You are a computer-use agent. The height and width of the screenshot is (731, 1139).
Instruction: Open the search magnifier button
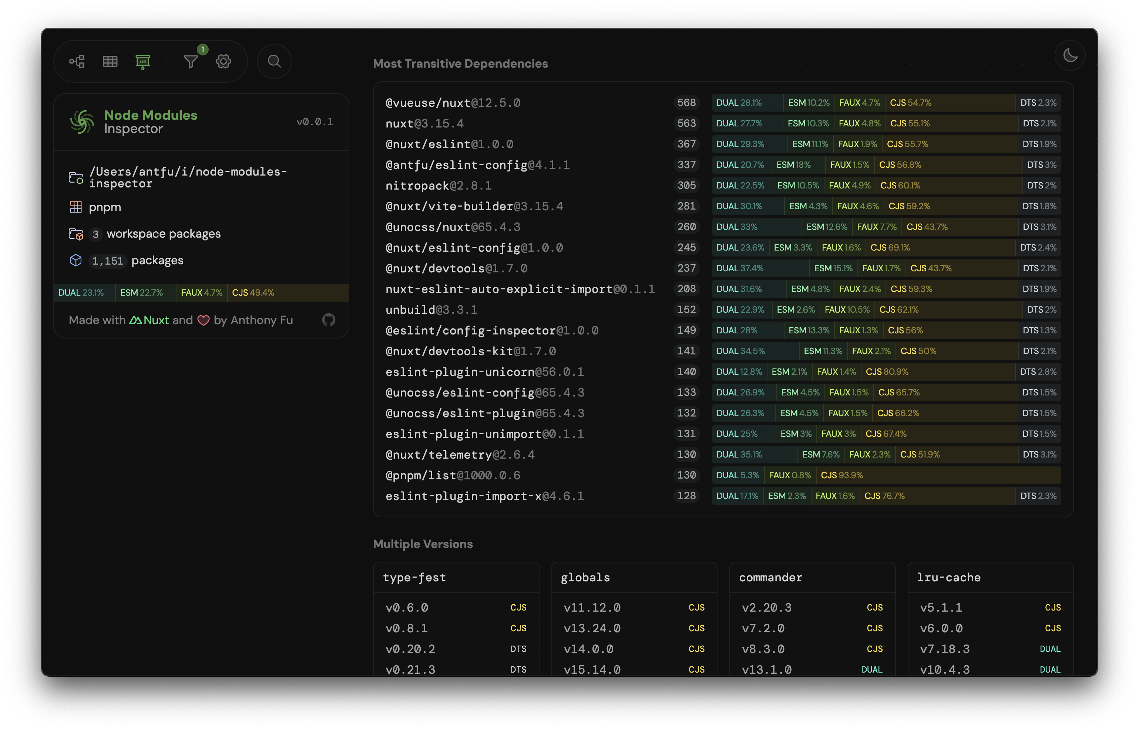[x=274, y=61]
